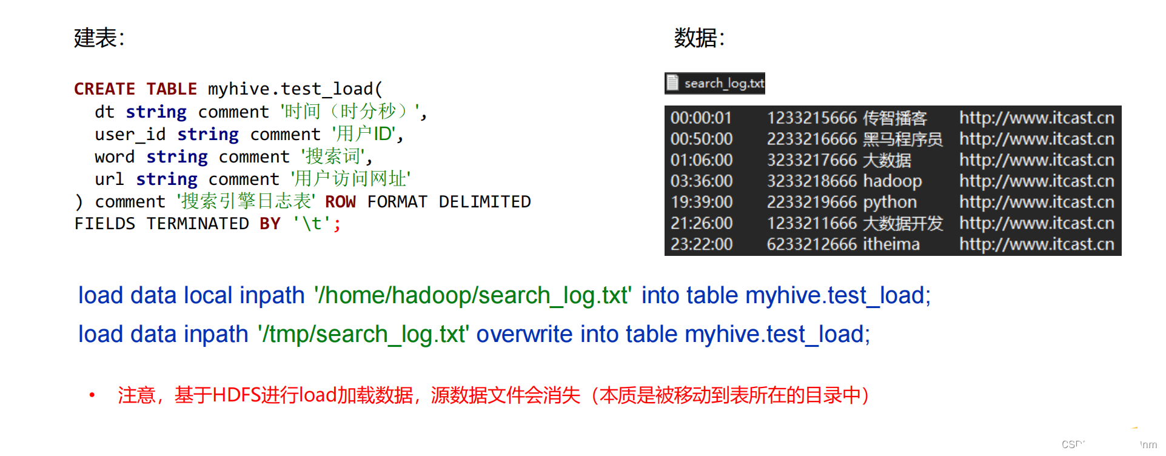Click the heading 建表:
The height and width of the screenshot is (456, 1166).
99,38
